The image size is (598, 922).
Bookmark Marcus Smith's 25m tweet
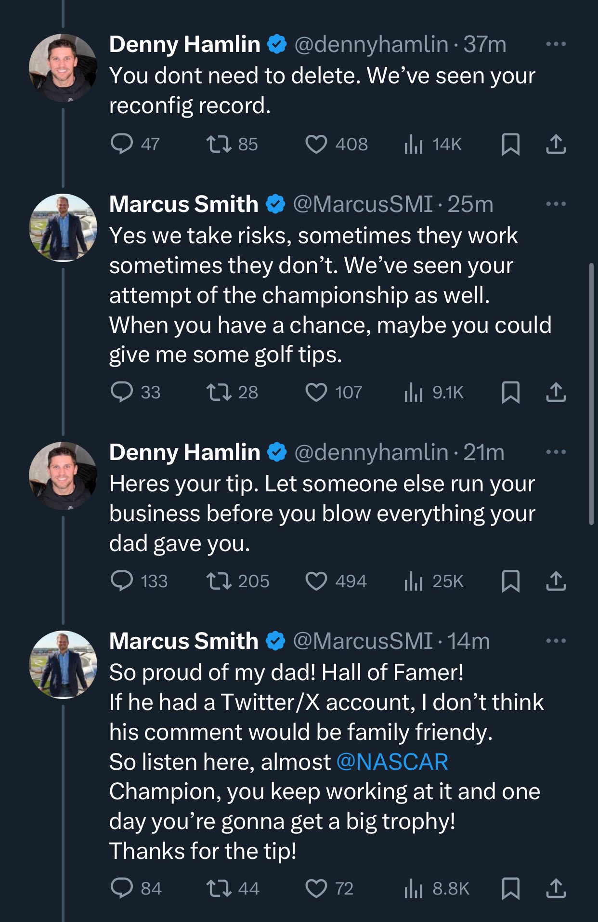tap(510, 392)
